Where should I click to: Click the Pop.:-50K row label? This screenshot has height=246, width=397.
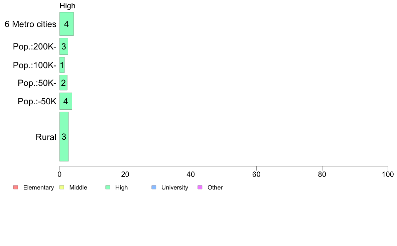pos(37,101)
